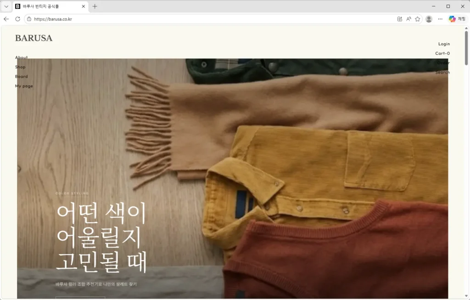Open the Read aloud icon
The width and height of the screenshot is (470, 300).
pos(408,19)
